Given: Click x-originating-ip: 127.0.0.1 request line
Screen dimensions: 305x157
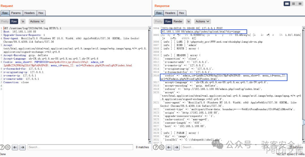Looking at the screenshot, I should click(23, 72).
